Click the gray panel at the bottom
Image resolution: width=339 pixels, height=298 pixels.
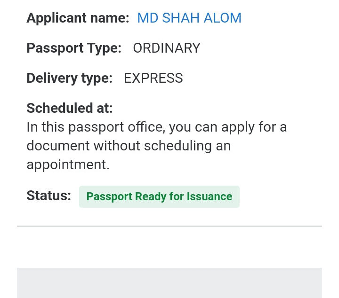(169, 283)
